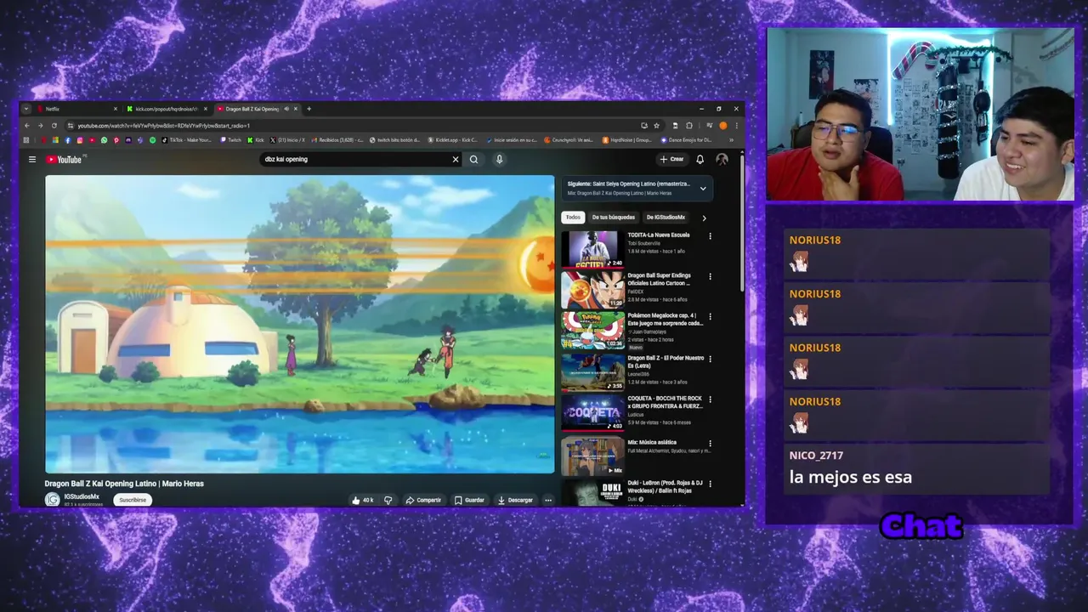Open the Twitch bookmark

pyautogui.click(x=230, y=140)
